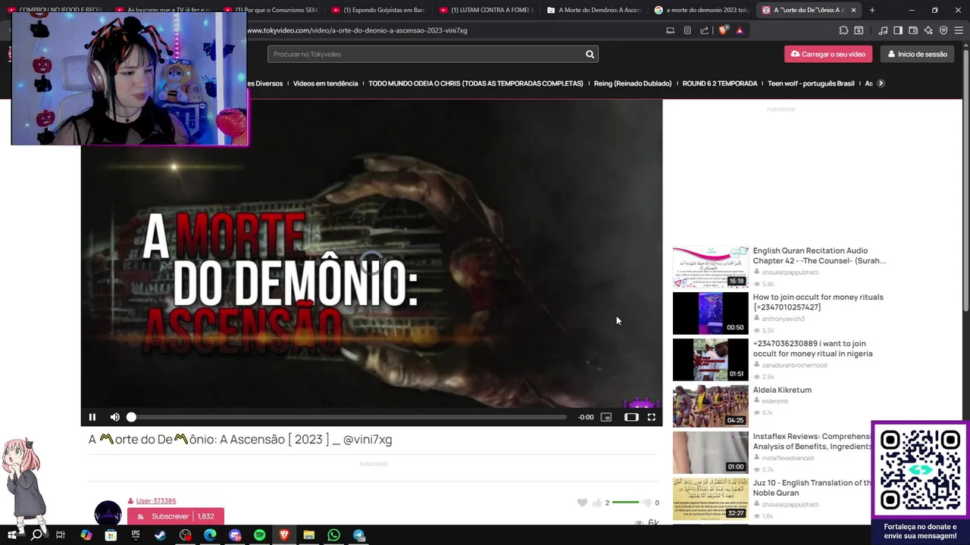The height and width of the screenshot is (545, 970).
Task: Open Teen wolf - português Brasil category
Action: [x=811, y=83]
